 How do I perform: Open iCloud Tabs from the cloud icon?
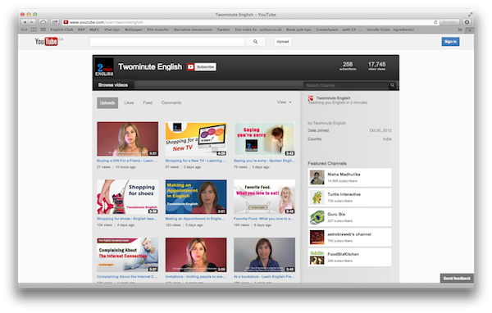pyautogui.click(x=43, y=22)
